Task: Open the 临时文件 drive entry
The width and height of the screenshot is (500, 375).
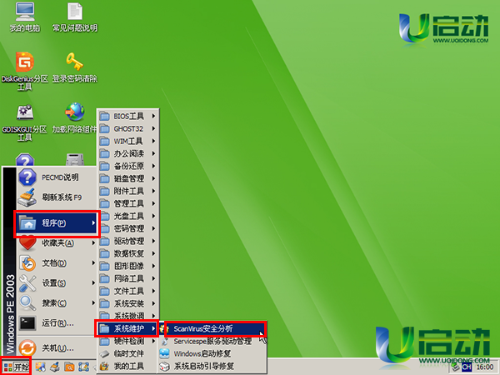Action: point(127,353)
